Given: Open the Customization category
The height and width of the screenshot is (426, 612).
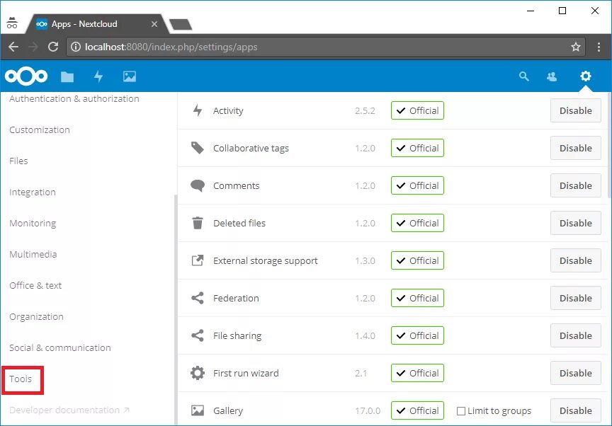Looking at the screenshot, I should point(40,129).
